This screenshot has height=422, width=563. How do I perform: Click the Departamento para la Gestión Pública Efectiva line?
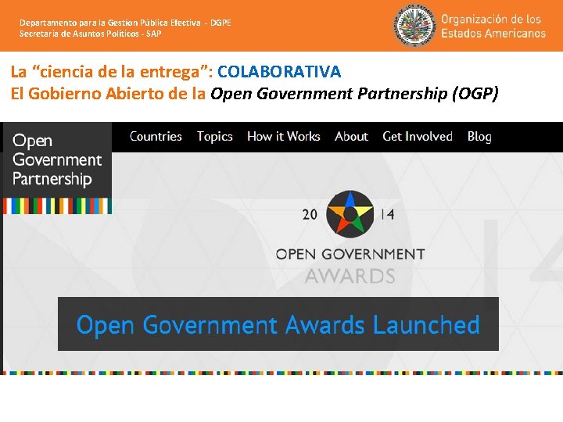click(125, 23)
